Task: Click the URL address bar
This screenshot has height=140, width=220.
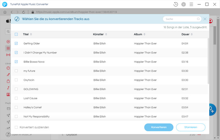Action: [76, 12]
